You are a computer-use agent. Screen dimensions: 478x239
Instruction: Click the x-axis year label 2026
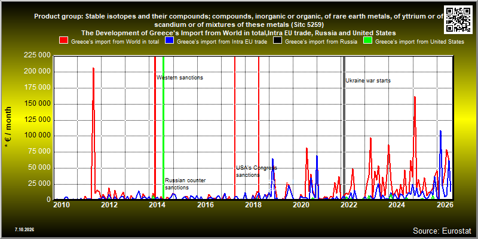tap(445, 206)
